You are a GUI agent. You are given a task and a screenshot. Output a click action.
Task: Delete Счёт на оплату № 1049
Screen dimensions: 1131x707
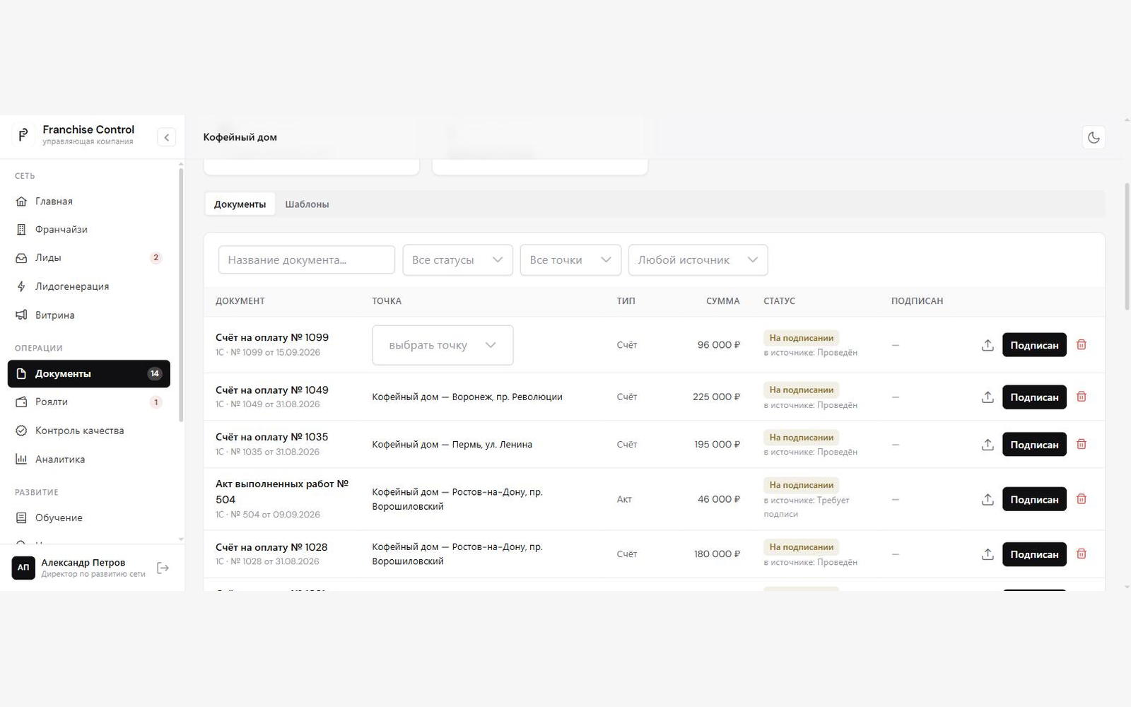(1082, 397)
